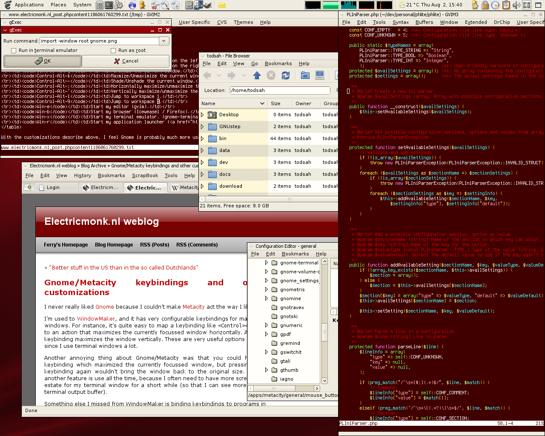Open ScrapBook menu in web browser
The height and width of the screenshot is (436, 545).
[145, 175]
